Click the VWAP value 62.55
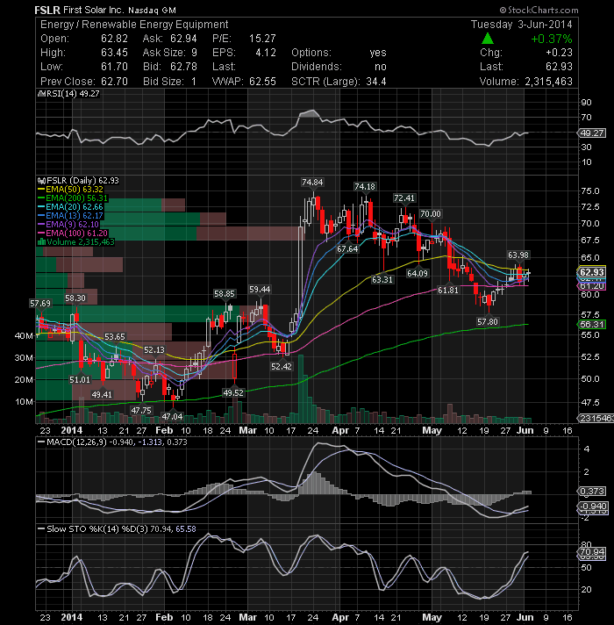This screenshot has height=625, width=614. (262, 82)
